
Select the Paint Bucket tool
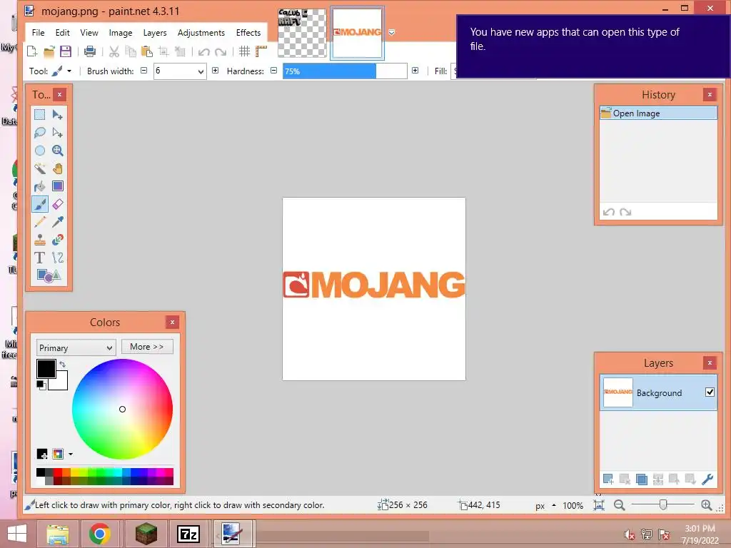pyautogui.click(x=40, y=186)
